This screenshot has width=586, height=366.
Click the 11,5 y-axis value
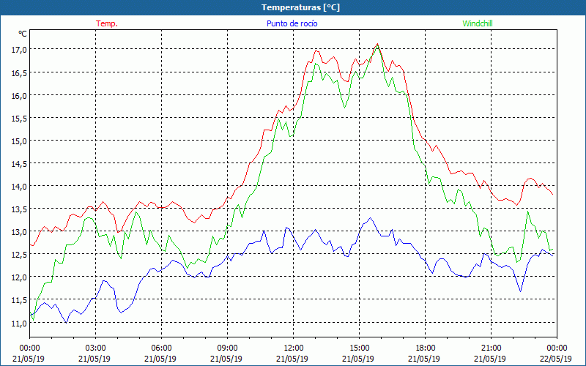pos(19,300)
